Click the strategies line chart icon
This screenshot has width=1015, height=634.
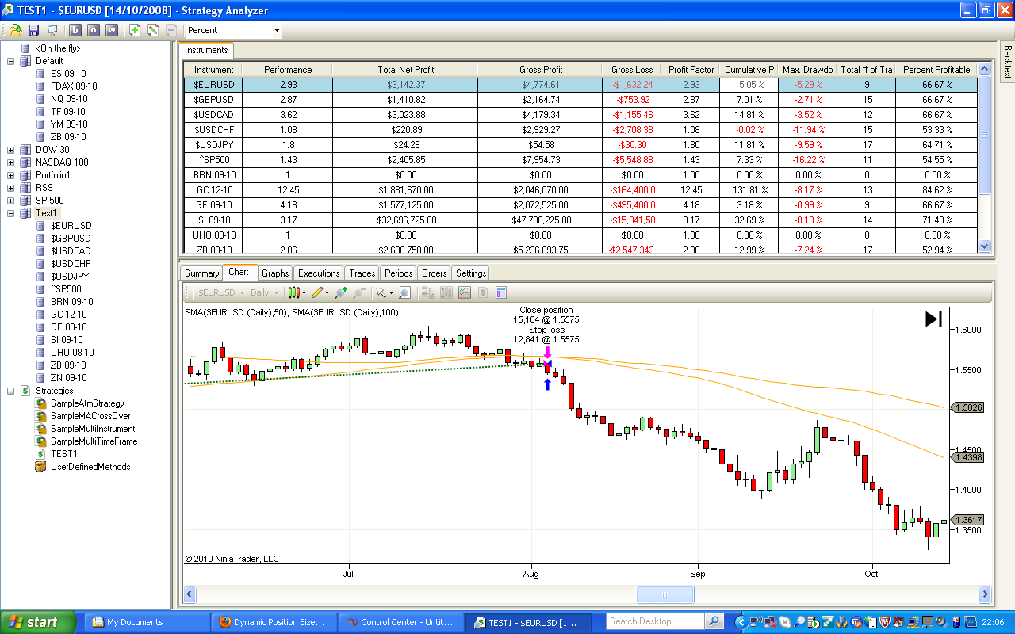pyautogui.click(x=465, y=292)
